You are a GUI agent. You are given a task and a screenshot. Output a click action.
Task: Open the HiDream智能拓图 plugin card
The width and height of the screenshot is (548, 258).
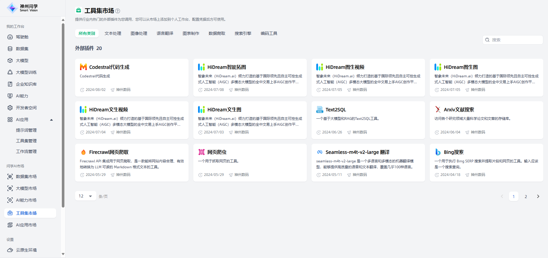pos(250,78)
